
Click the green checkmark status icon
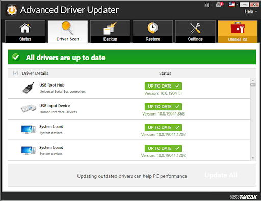tap(16, 57)
